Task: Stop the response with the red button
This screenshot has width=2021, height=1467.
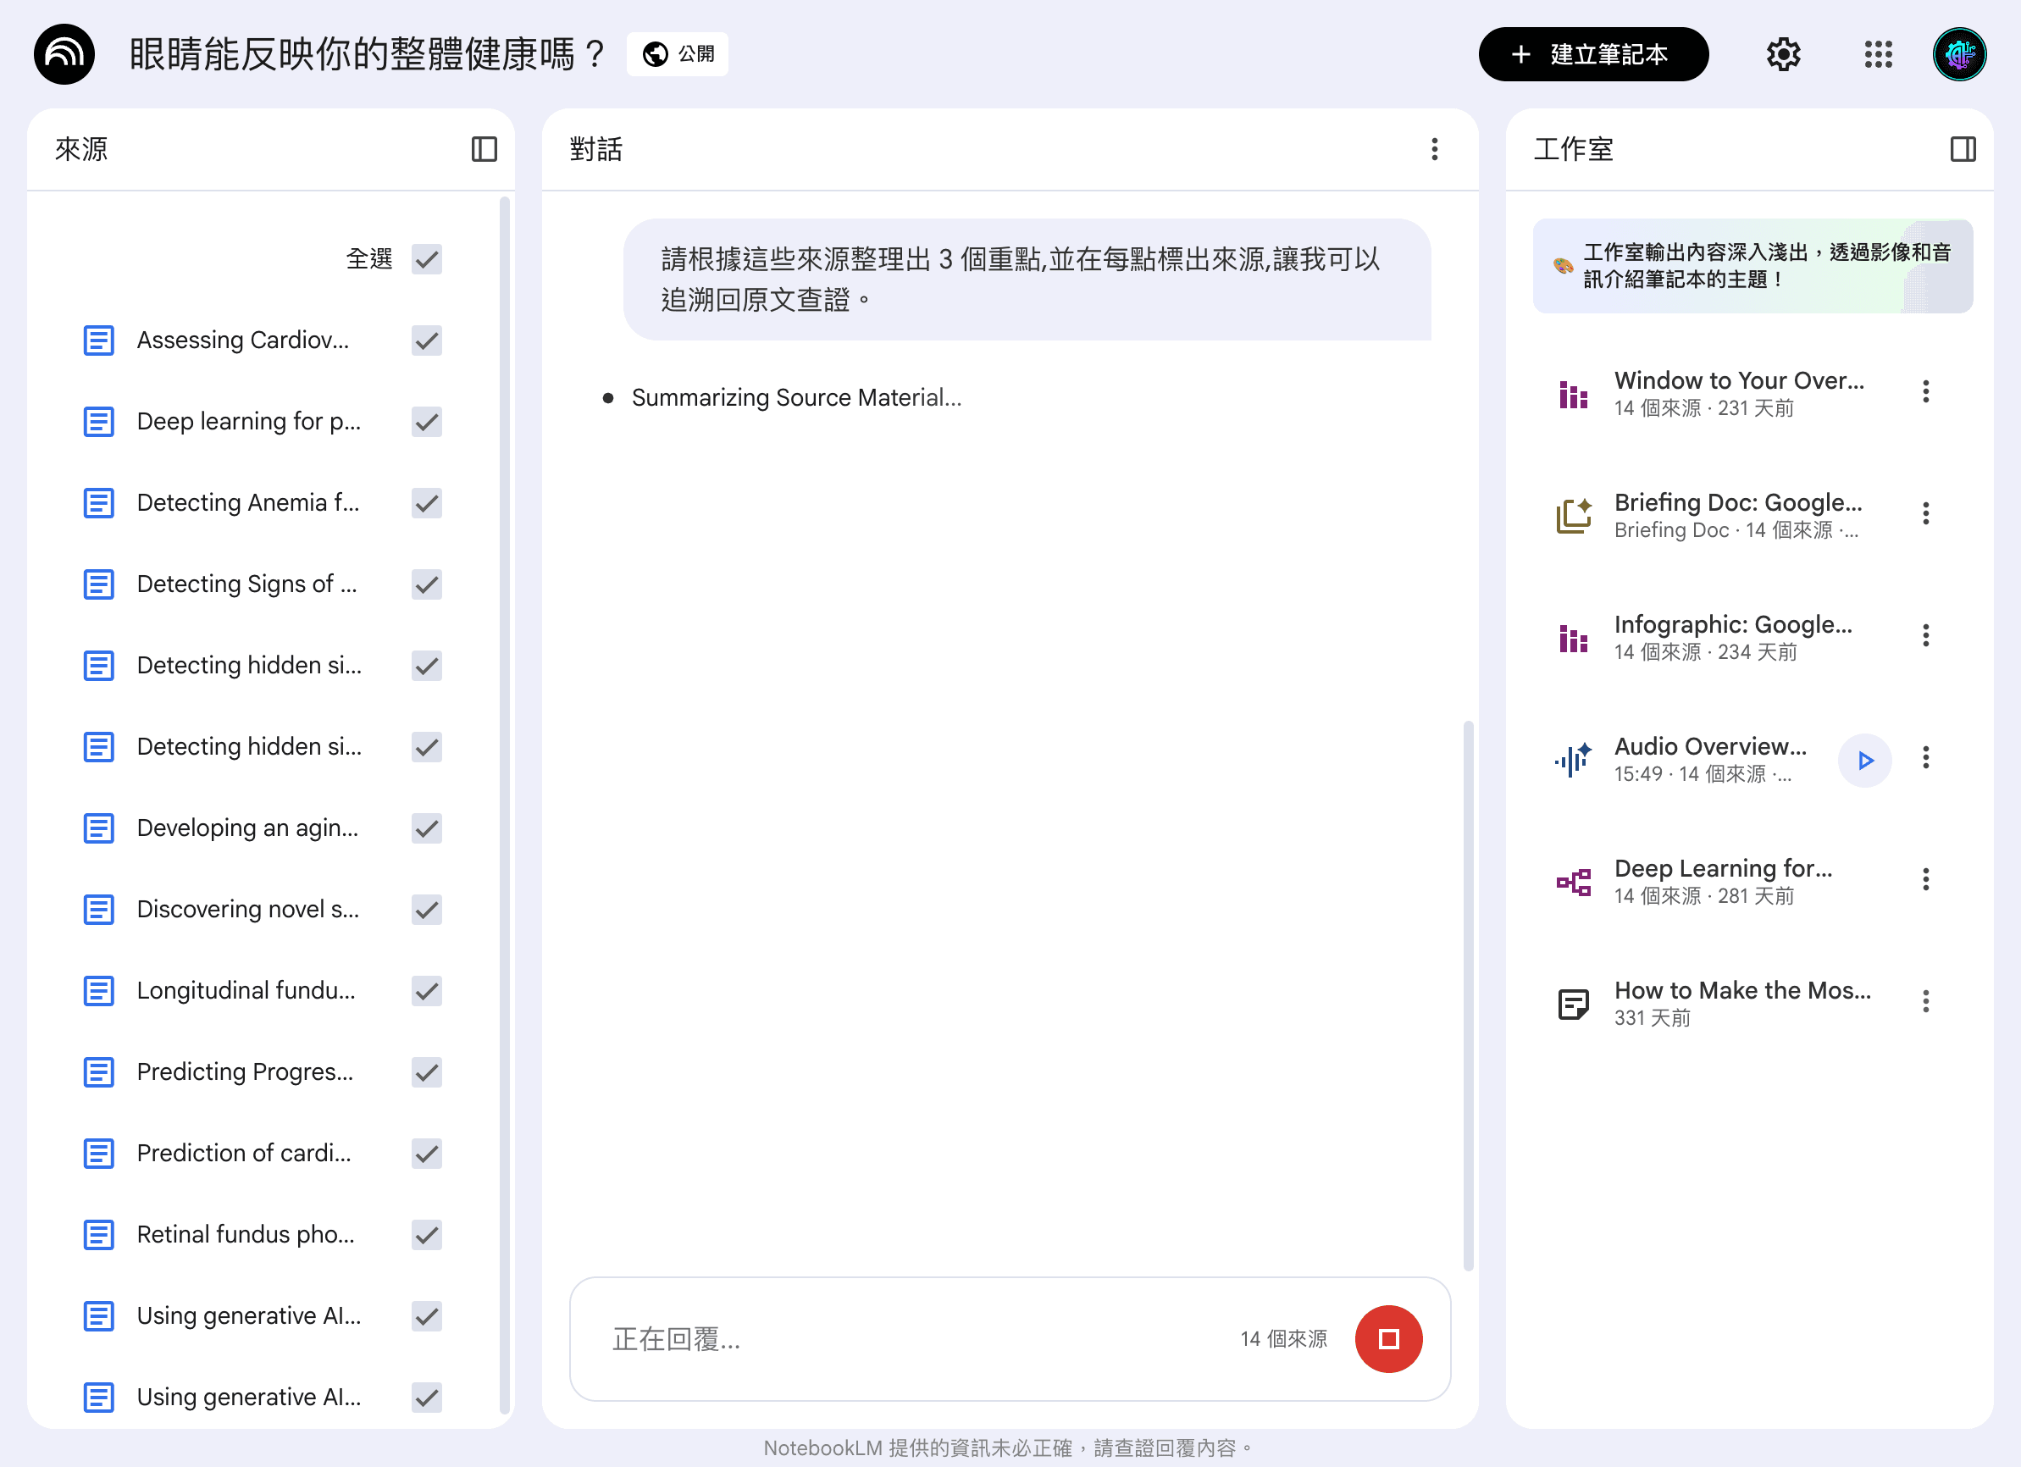Action: click(x=1387, y=1337)
